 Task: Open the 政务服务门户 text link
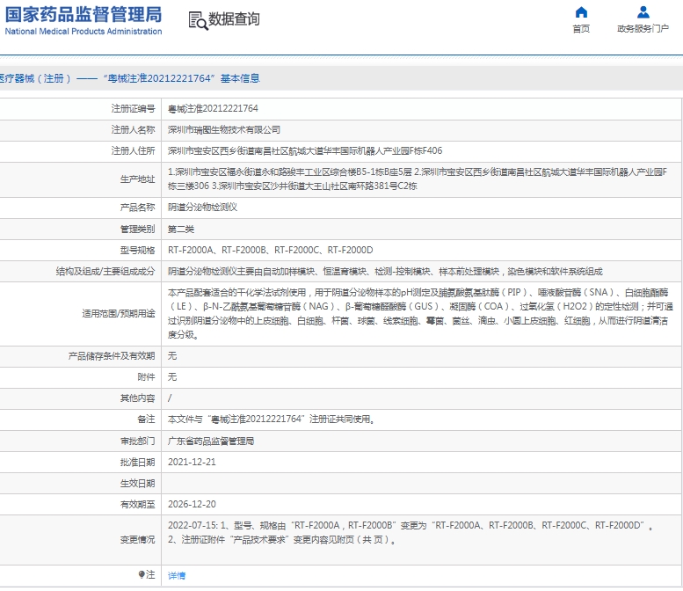pyautogui.click(x=643, y=29)
